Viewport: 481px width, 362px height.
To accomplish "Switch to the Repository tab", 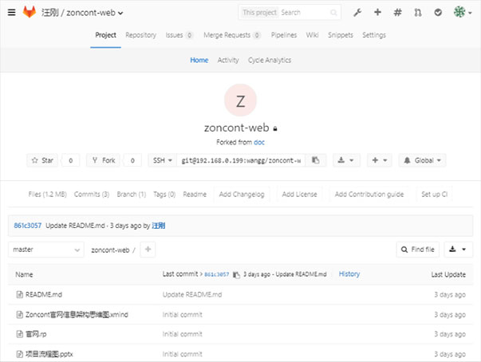I will 141,35.
